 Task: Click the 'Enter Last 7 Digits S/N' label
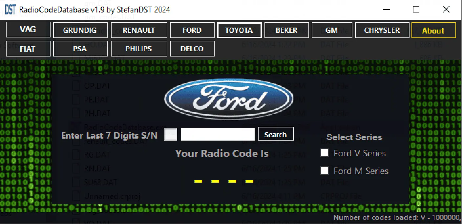109,135
